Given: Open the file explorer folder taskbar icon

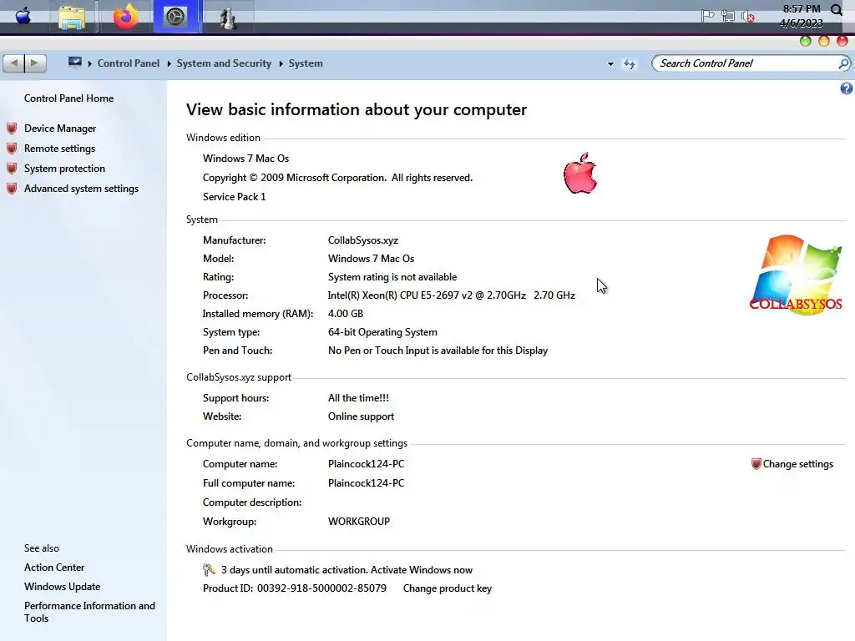Looking at the screenshot, I should point(72,18).
